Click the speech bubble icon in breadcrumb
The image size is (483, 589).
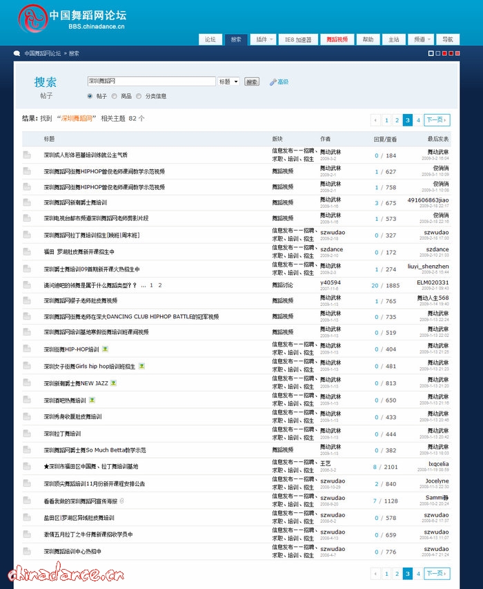point(17,53)
